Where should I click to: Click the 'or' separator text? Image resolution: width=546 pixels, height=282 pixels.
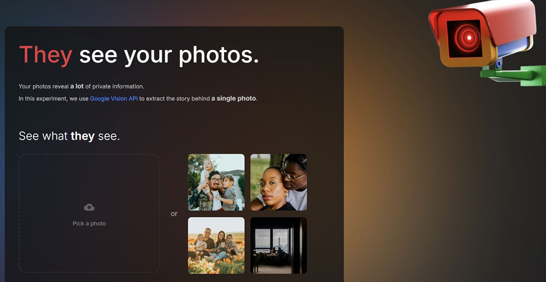pos(174,214)
